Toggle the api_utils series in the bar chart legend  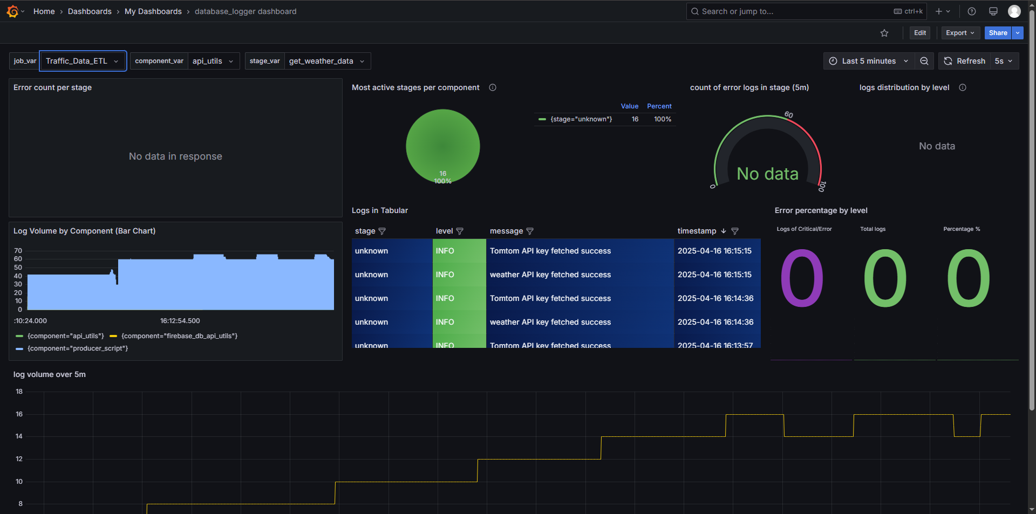point(65,335)
